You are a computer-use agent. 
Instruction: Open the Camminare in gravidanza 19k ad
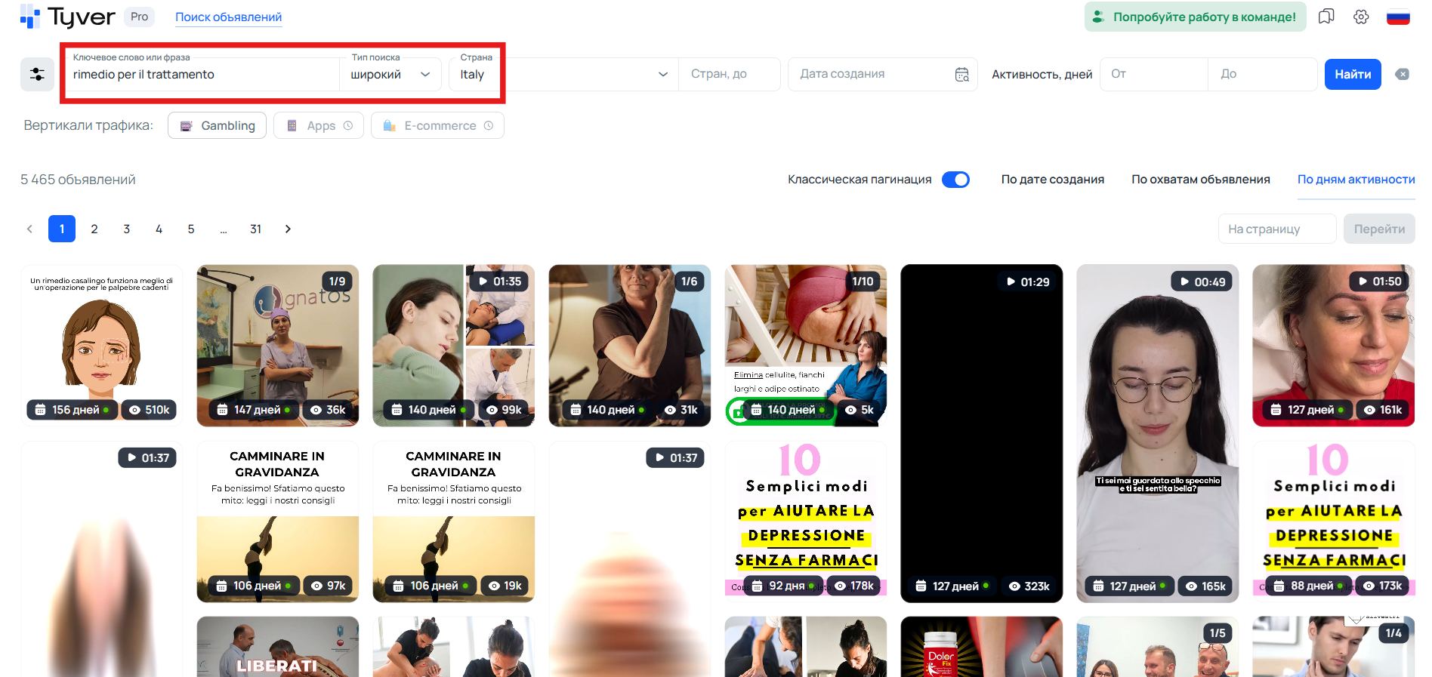pyautogui.click(x=454, y=522)
